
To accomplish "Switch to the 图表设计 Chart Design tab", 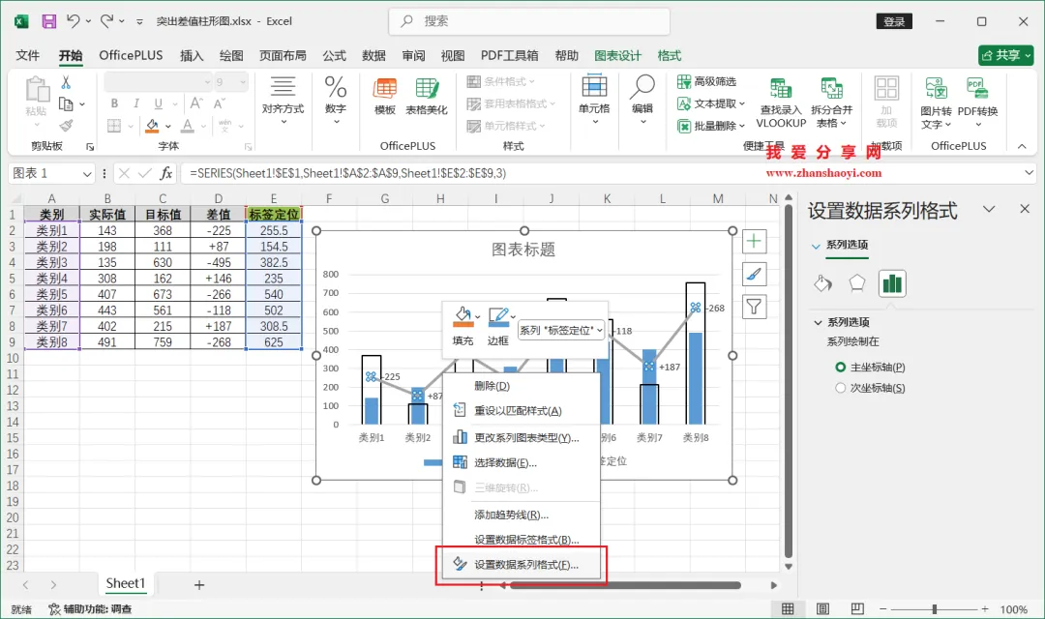I will click(x=617, y=55).
